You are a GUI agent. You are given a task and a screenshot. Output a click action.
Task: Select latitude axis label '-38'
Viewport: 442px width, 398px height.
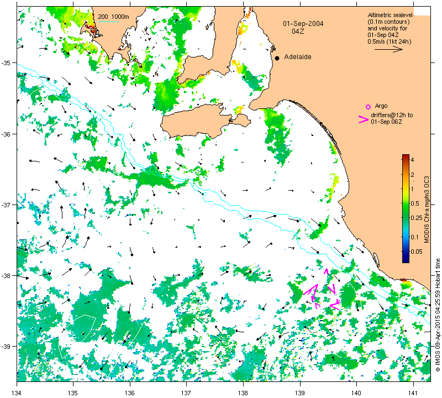[x=6, y=276]
